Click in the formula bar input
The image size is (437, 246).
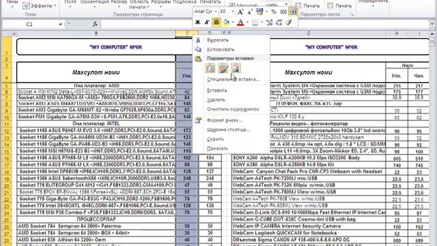pos(265,25)
